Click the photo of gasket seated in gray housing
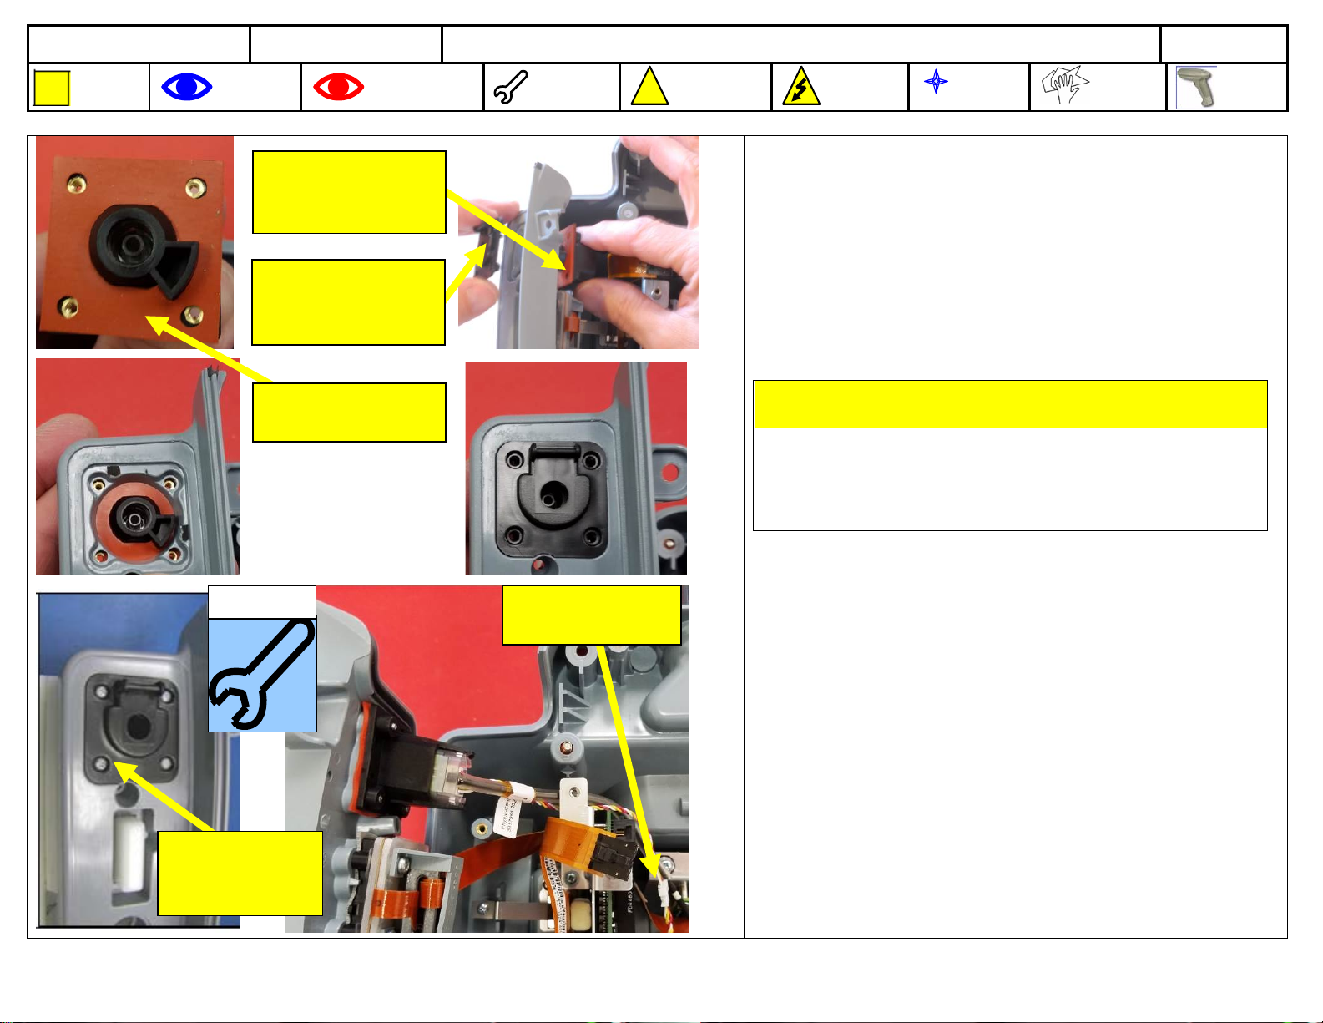This screenshot has height=1023, width=1323. [x=138, y=466]
